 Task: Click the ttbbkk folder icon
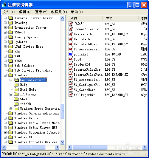click(x=16, y=104)
